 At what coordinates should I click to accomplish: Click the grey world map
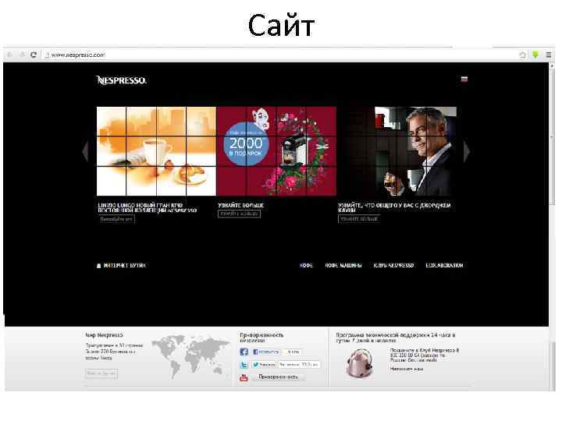click(x=190, y=356)
